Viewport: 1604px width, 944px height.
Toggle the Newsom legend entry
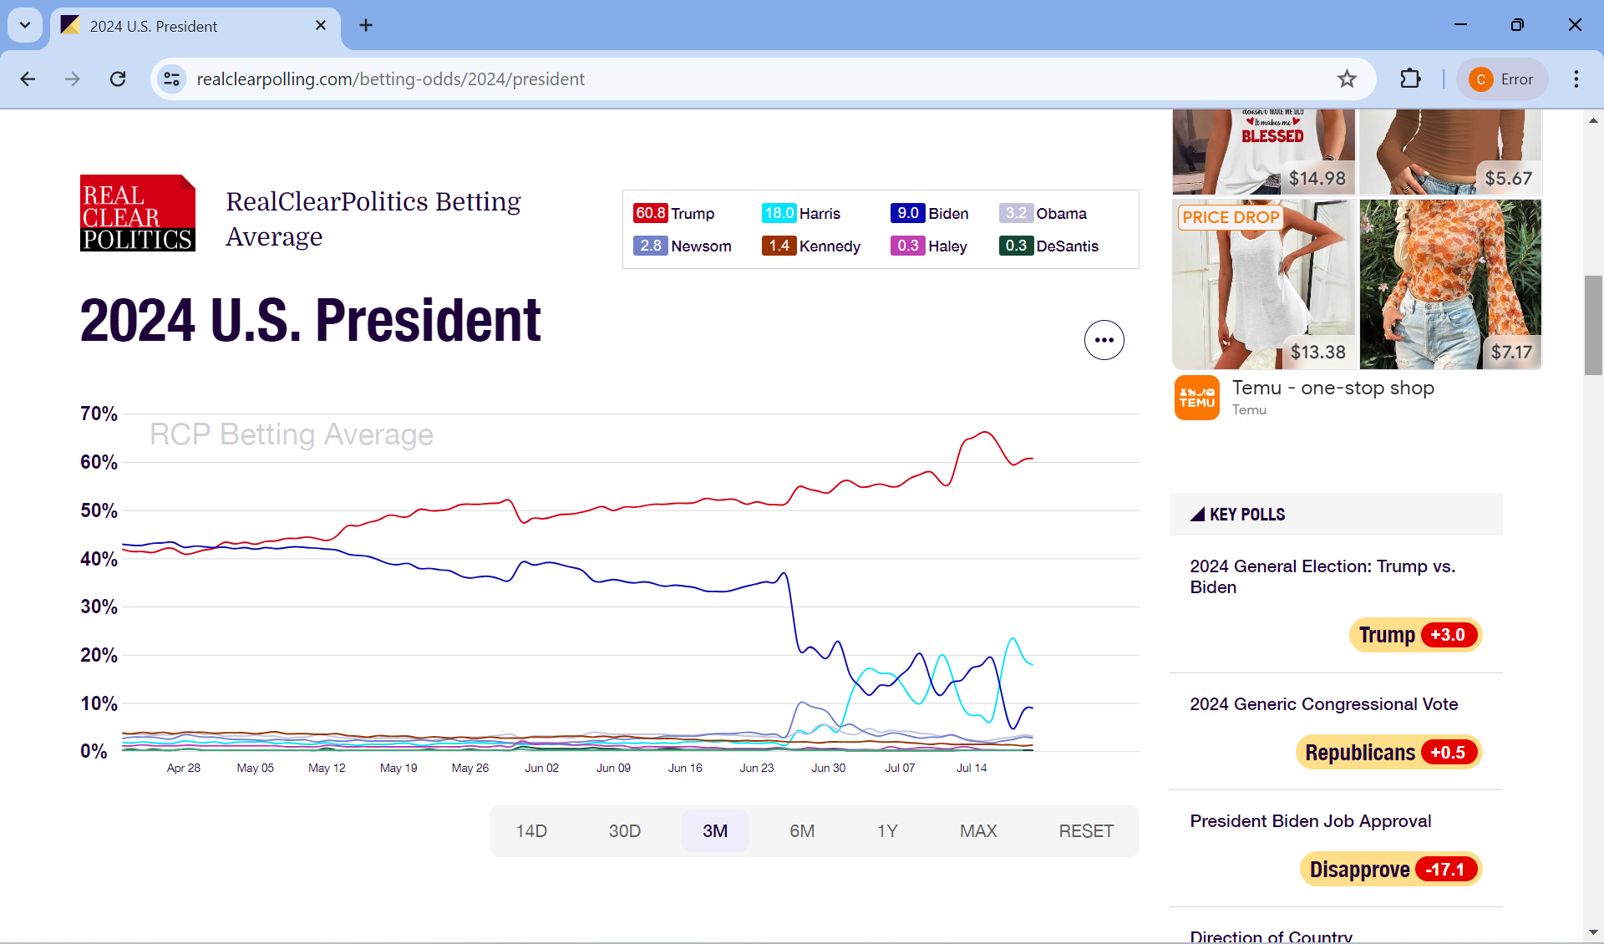pyautogui.click(x=682, y=246)
